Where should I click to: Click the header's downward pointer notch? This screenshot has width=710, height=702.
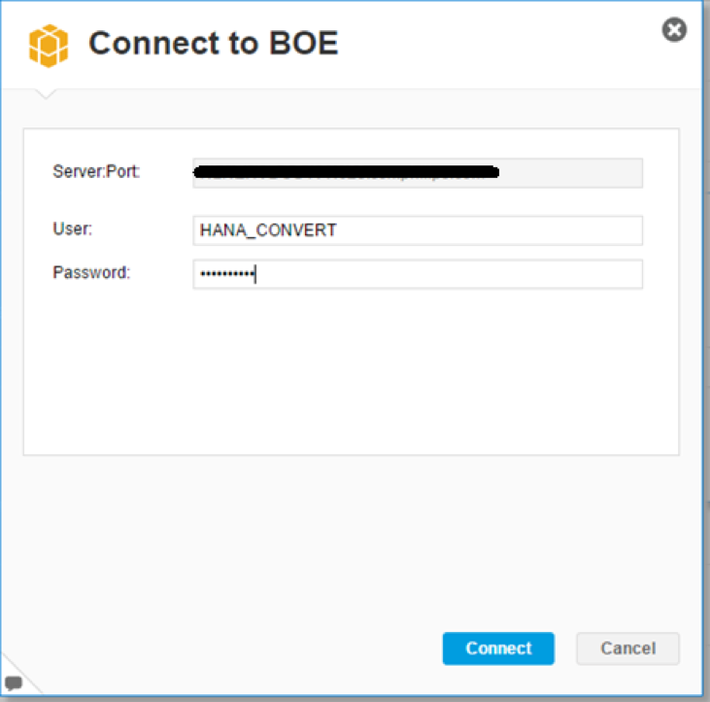(x=46, y=93)
